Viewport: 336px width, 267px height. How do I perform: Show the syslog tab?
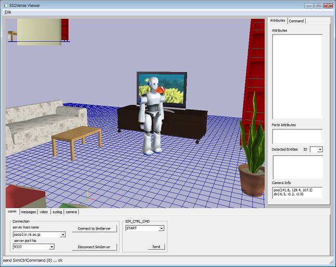57,212
